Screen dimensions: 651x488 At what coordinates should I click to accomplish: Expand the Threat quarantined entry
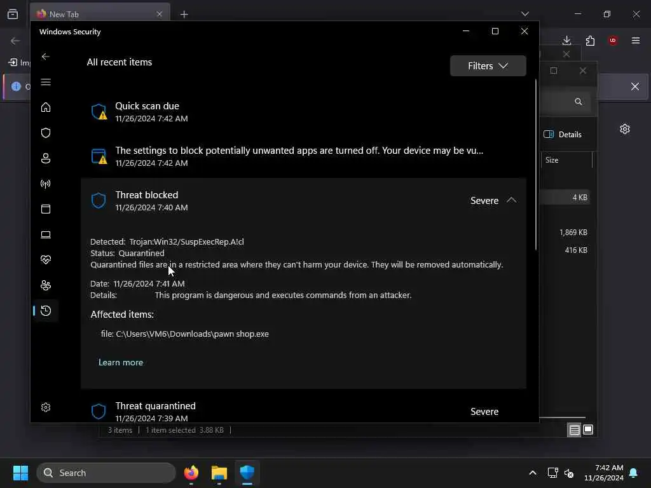pos(303,411)
